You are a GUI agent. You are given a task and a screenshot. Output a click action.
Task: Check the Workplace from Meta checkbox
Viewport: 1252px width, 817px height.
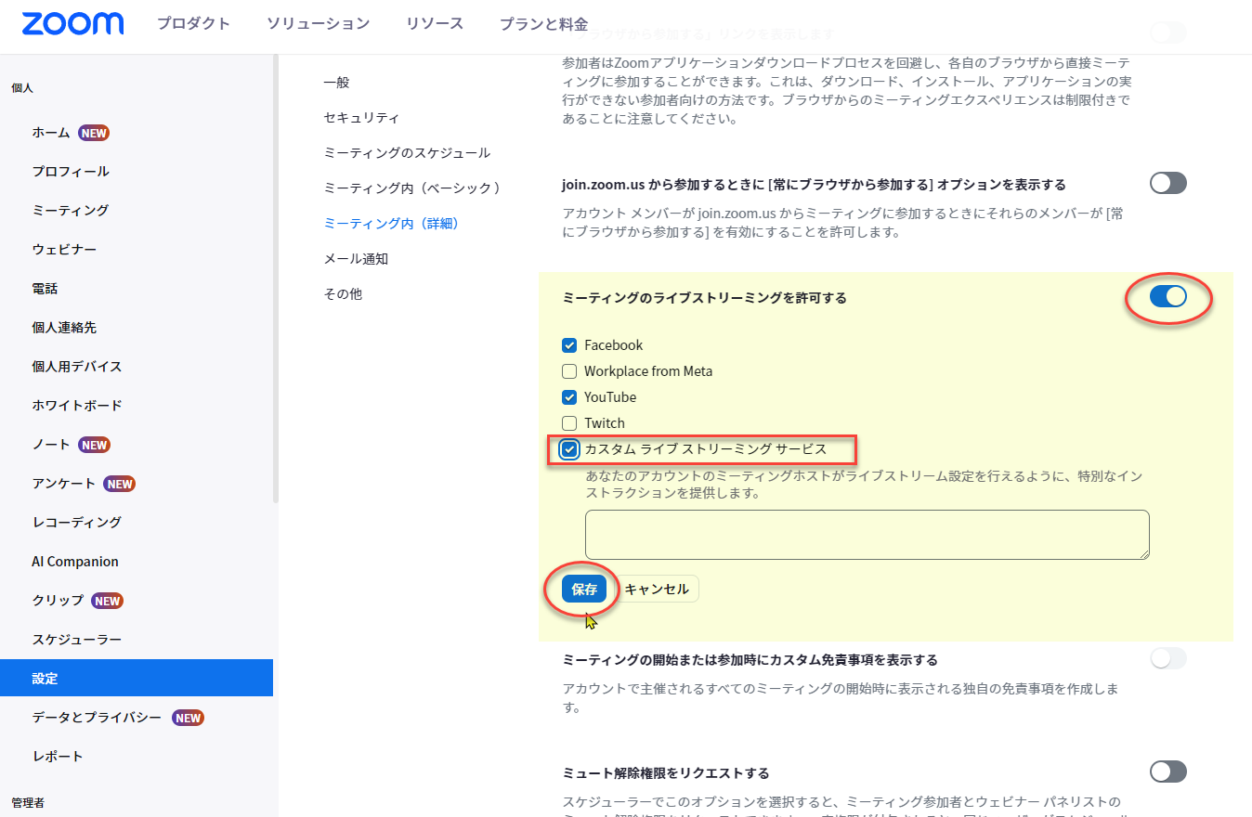pos(569,371)
